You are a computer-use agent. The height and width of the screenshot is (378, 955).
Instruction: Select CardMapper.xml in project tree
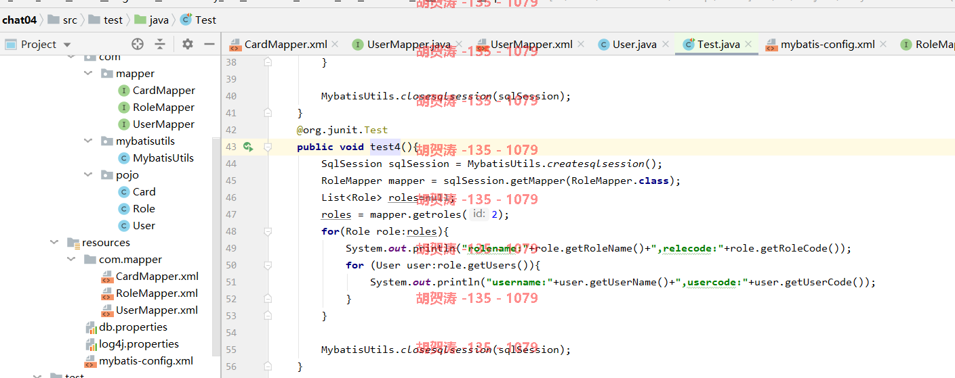pos(150,277)
